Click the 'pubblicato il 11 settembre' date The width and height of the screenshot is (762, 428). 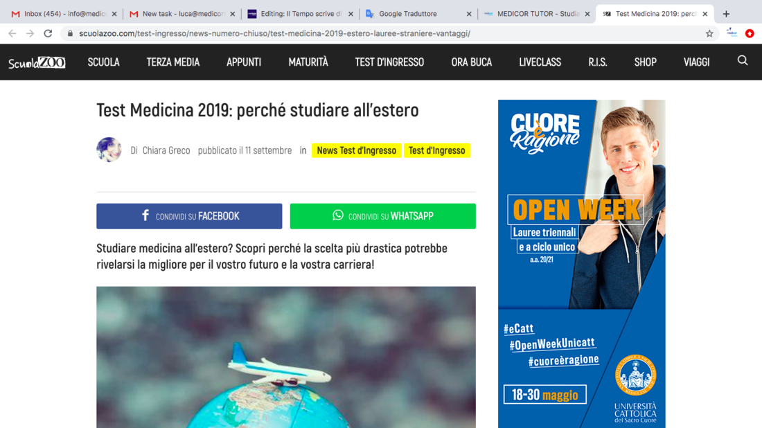click(245, 150)
